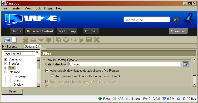Screen dimensions: 198x103
Task: Create new torrent with blank page icon
Action: tap(14, 40)
